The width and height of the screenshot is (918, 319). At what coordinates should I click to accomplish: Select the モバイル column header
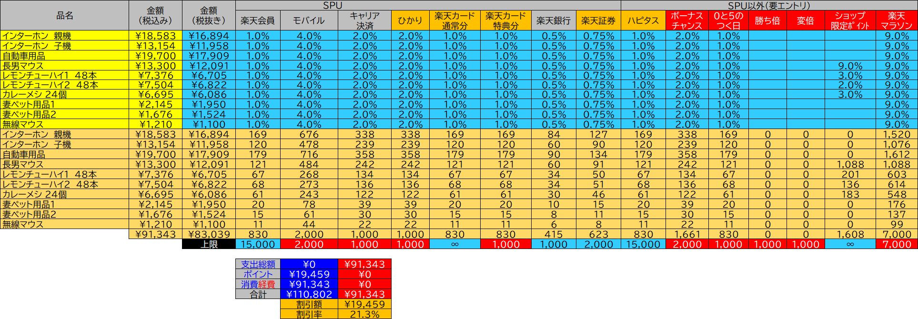[309, 20]
